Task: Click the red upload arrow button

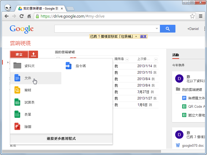Action: point(33,54)
